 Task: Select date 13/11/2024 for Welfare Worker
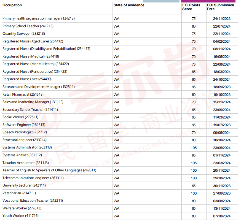click(222, 209)
